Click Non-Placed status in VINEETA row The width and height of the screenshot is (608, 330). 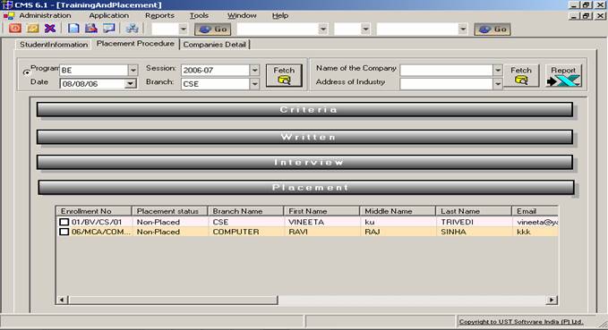coord(170,222)
